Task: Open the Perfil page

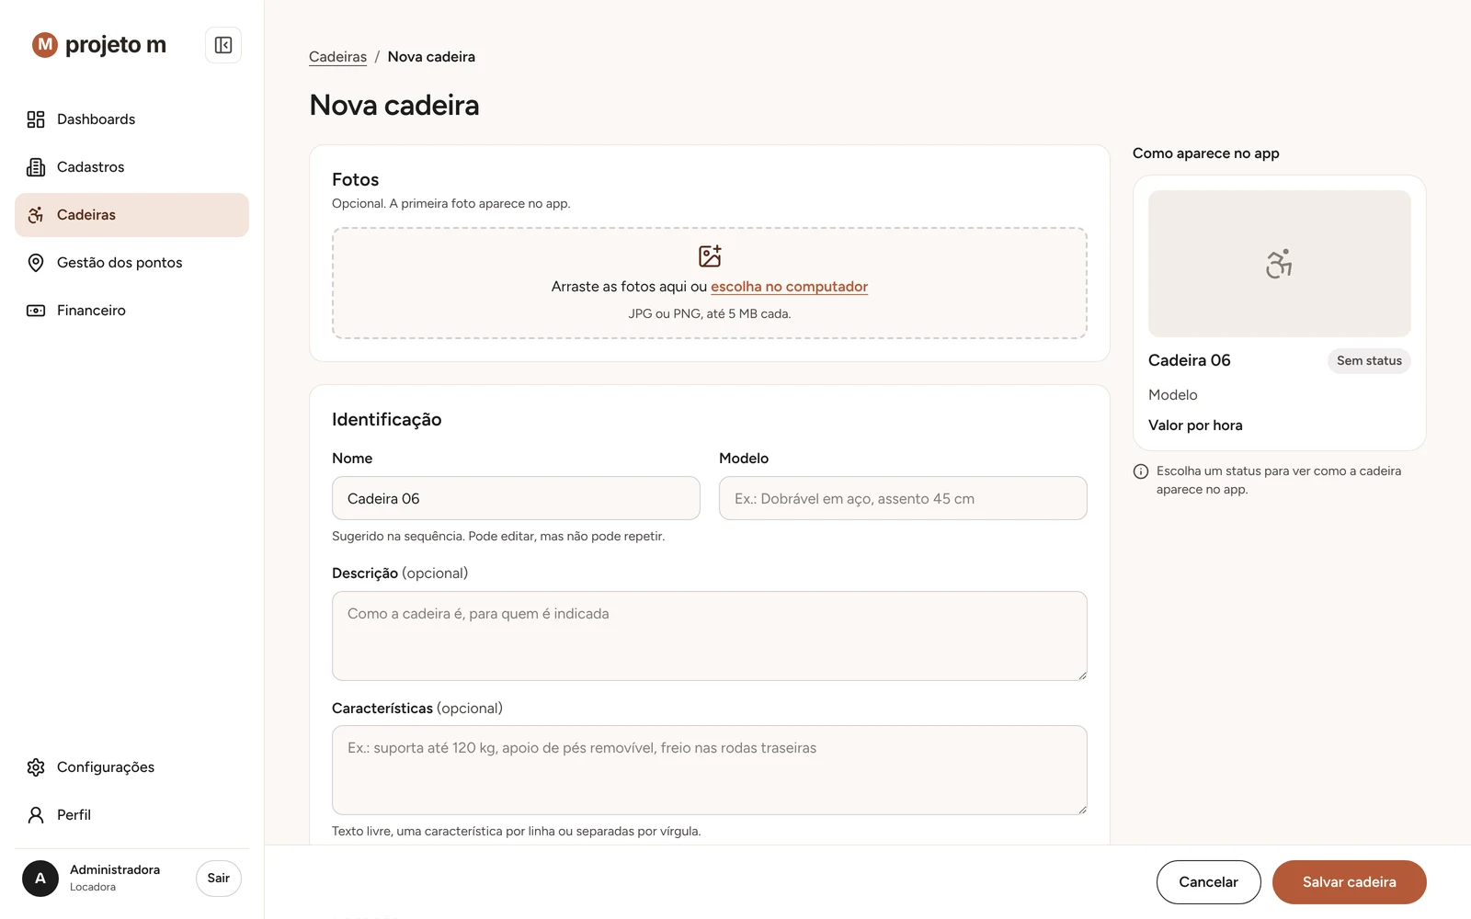Action: tap(131, 815)
